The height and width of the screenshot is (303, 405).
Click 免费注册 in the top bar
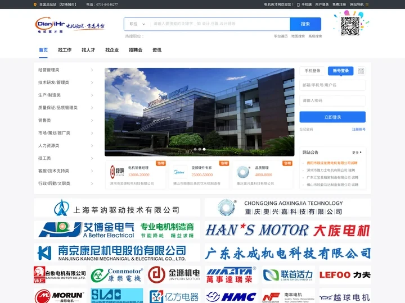(x=339, y=4)
